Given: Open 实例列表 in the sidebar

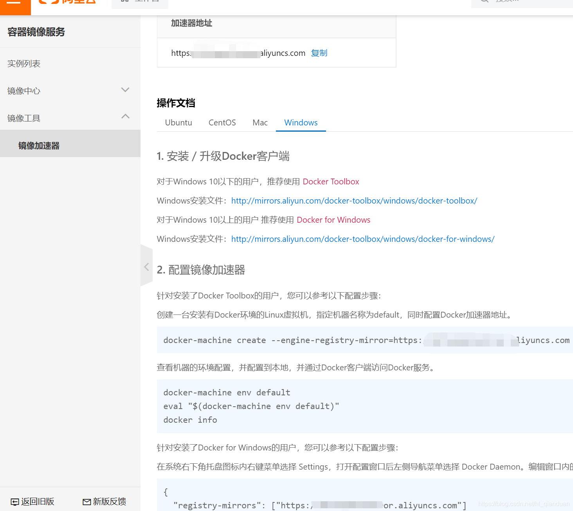Looking at the screenshot, I should click(x=24, y=64).
